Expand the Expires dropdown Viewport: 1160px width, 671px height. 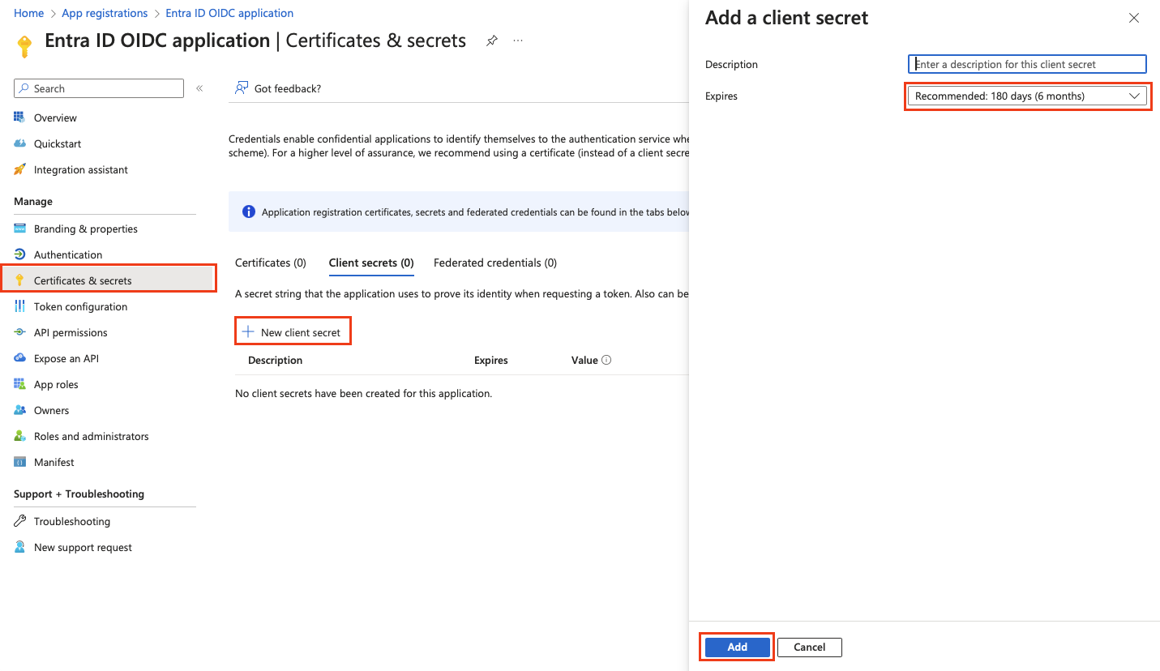[x=1027, y=96]
